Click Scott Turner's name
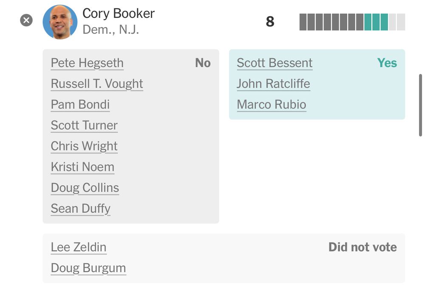Viewport: 425px width, 290px height. (84, 125)
